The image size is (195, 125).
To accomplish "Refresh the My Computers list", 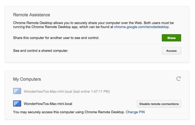I will click(x=179, y=79).
